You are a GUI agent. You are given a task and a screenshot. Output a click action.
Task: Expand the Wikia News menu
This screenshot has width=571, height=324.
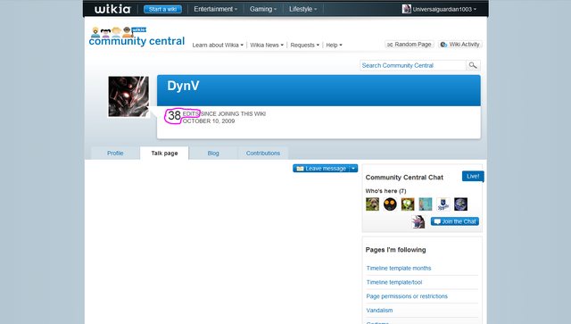pos(267,46)
